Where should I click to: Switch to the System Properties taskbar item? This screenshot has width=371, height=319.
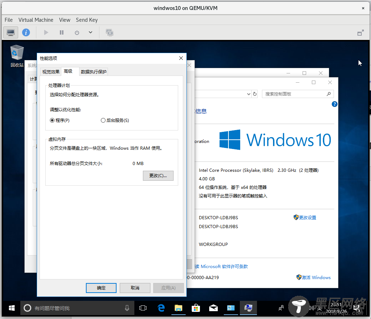click(x=248, y=308)
